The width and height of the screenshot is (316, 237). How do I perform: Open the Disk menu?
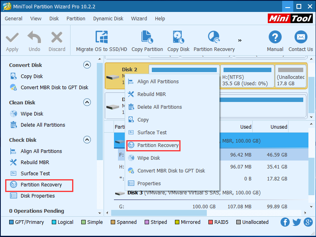tap(54, 19)
